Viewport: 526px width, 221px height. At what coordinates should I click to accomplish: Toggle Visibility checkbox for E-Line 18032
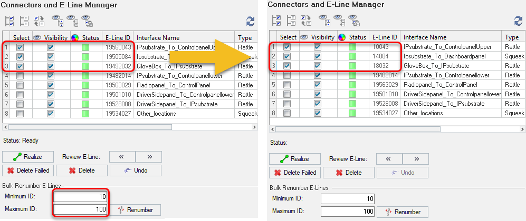pyautogui.click(x=318, y=66)
